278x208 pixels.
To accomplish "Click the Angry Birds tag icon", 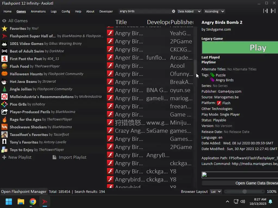I will (212, 80).
